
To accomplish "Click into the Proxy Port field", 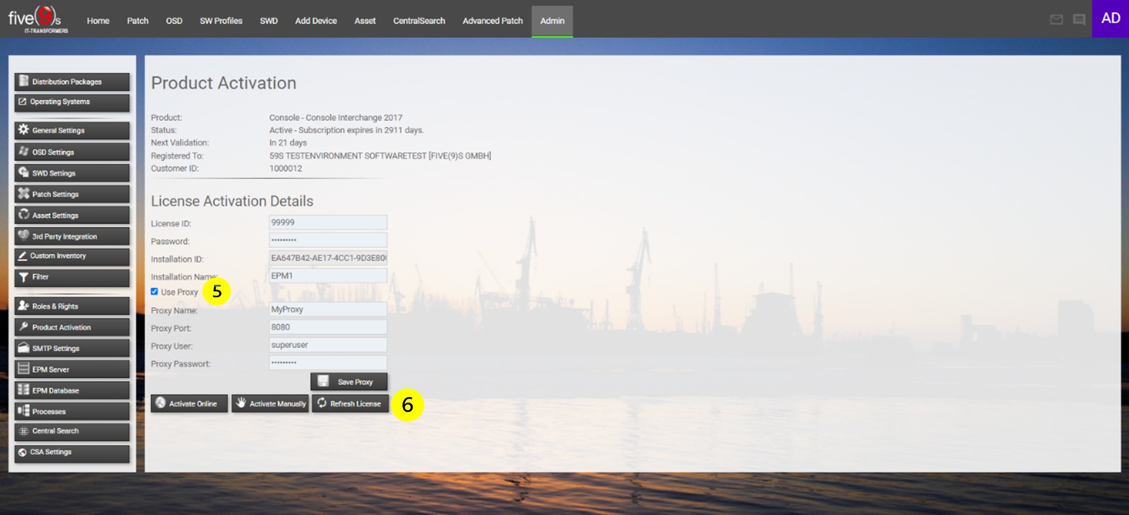I will [x=328, y=327].
